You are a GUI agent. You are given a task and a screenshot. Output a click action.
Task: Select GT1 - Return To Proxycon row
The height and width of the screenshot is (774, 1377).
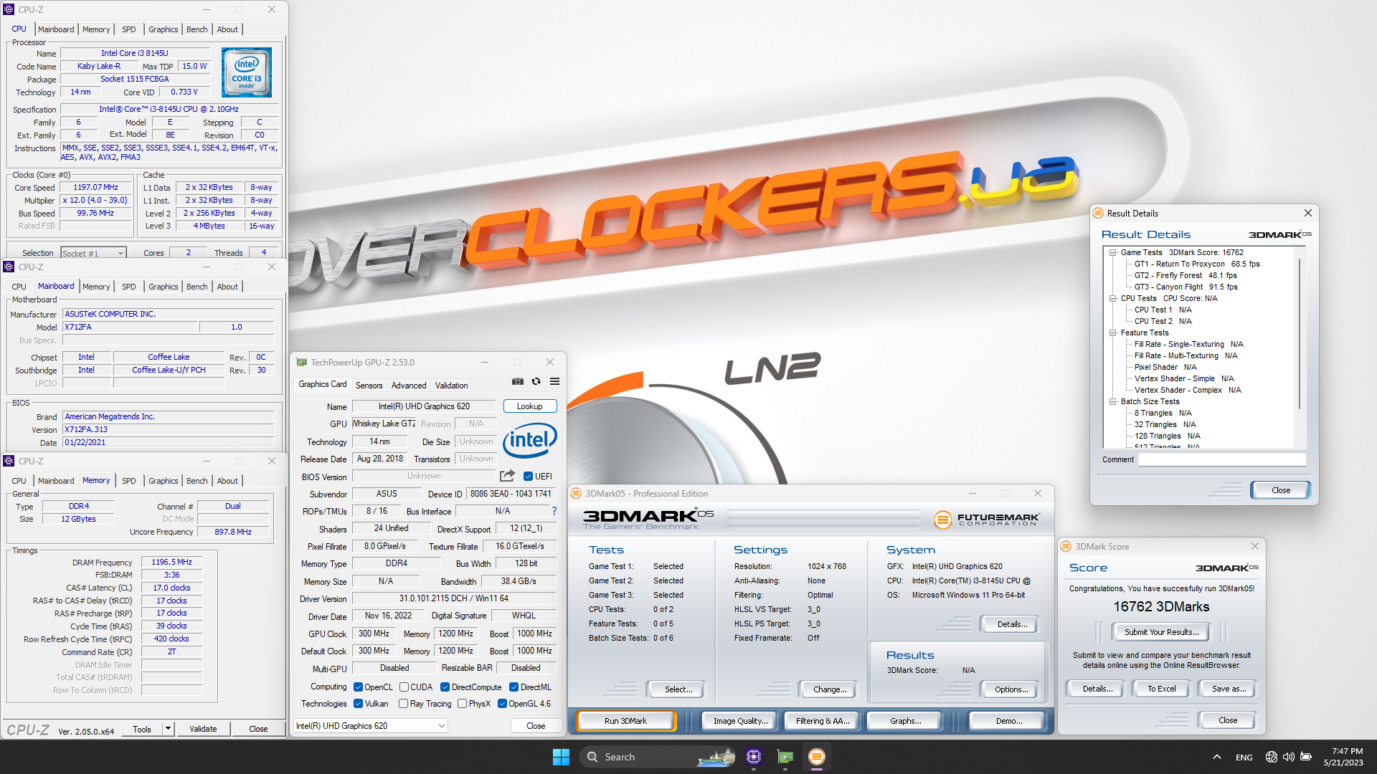click(x=1197, y=264)
